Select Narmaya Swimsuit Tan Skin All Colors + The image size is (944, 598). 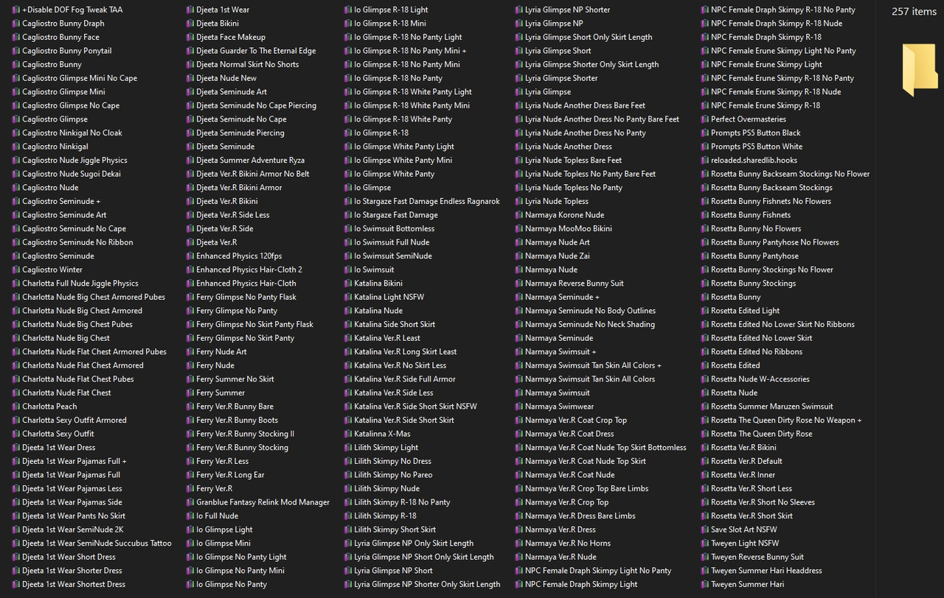click(x=593, y=365)
